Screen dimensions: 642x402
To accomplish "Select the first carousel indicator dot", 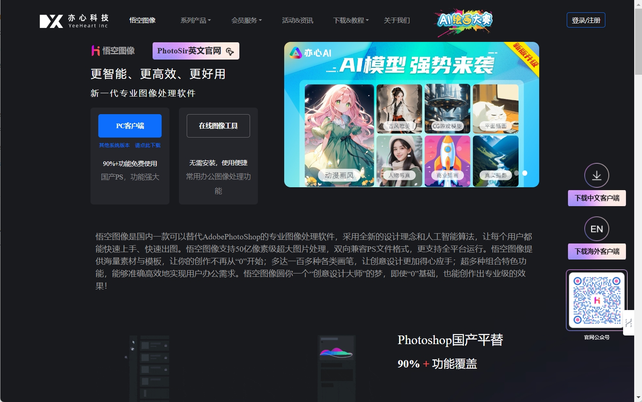I will [517, 173].
